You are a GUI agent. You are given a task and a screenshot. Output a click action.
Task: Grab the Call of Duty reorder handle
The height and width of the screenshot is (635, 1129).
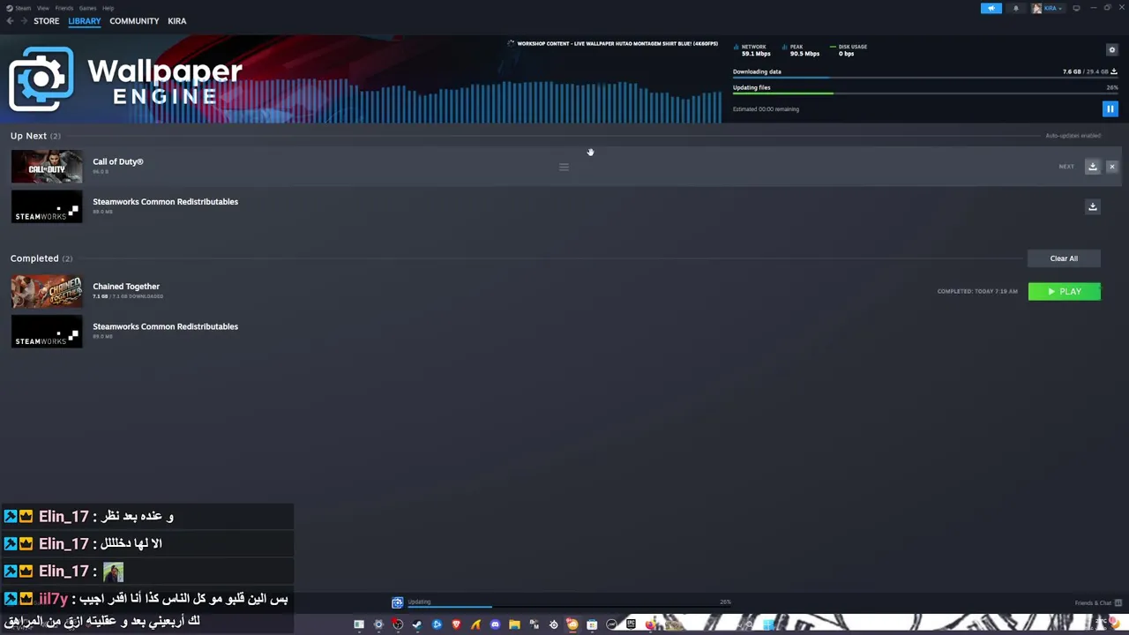pyautogui.click(x=564, y=167)
